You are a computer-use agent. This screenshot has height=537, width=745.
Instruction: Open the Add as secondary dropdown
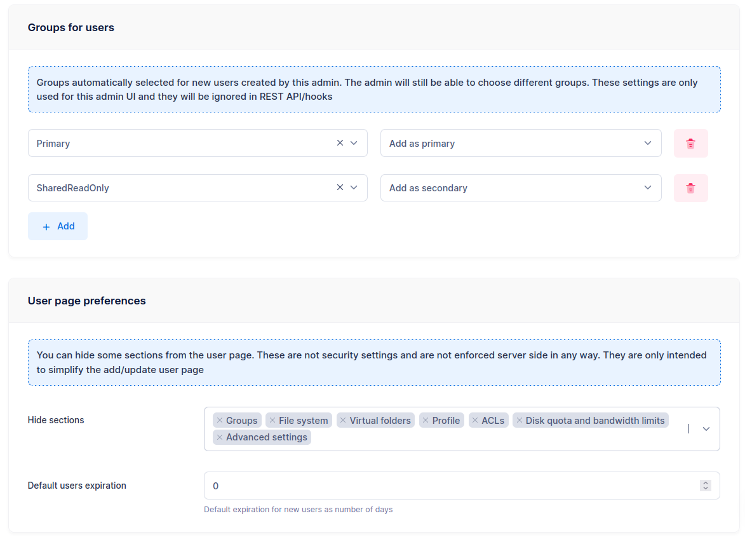647,187
